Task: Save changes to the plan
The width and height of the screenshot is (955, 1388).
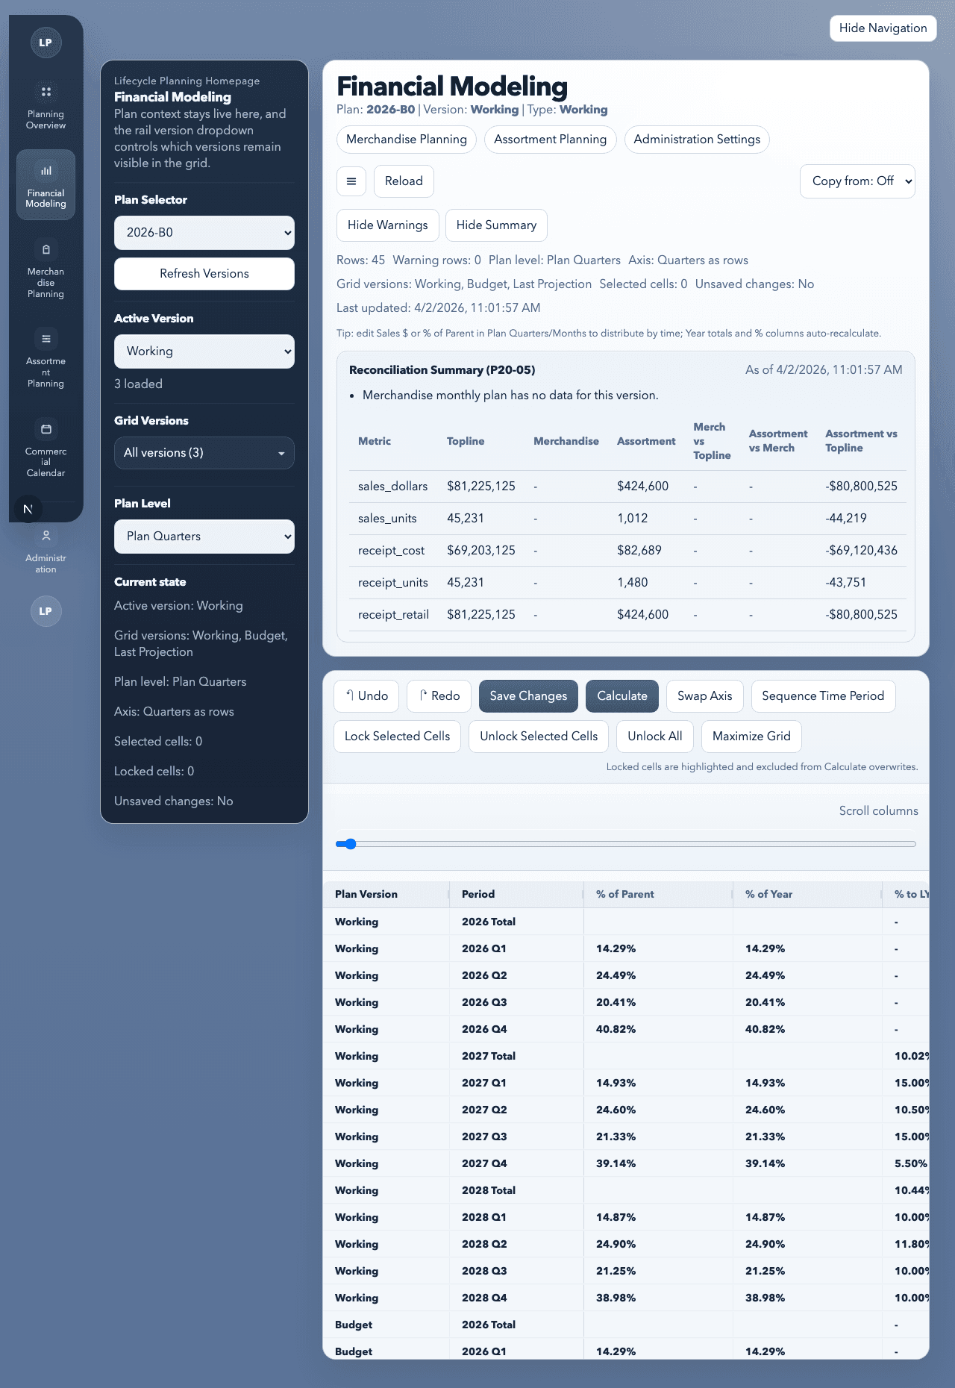Action: 528,695
